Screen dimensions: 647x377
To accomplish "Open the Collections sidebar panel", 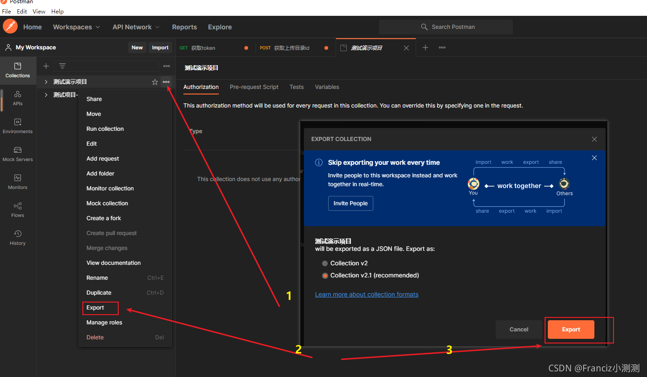I will click(18, 70).
